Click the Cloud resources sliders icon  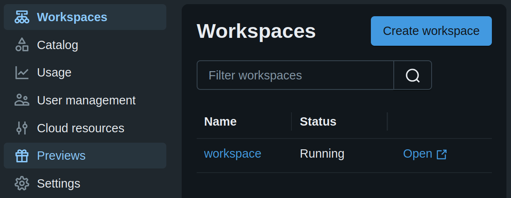(22, 128)
